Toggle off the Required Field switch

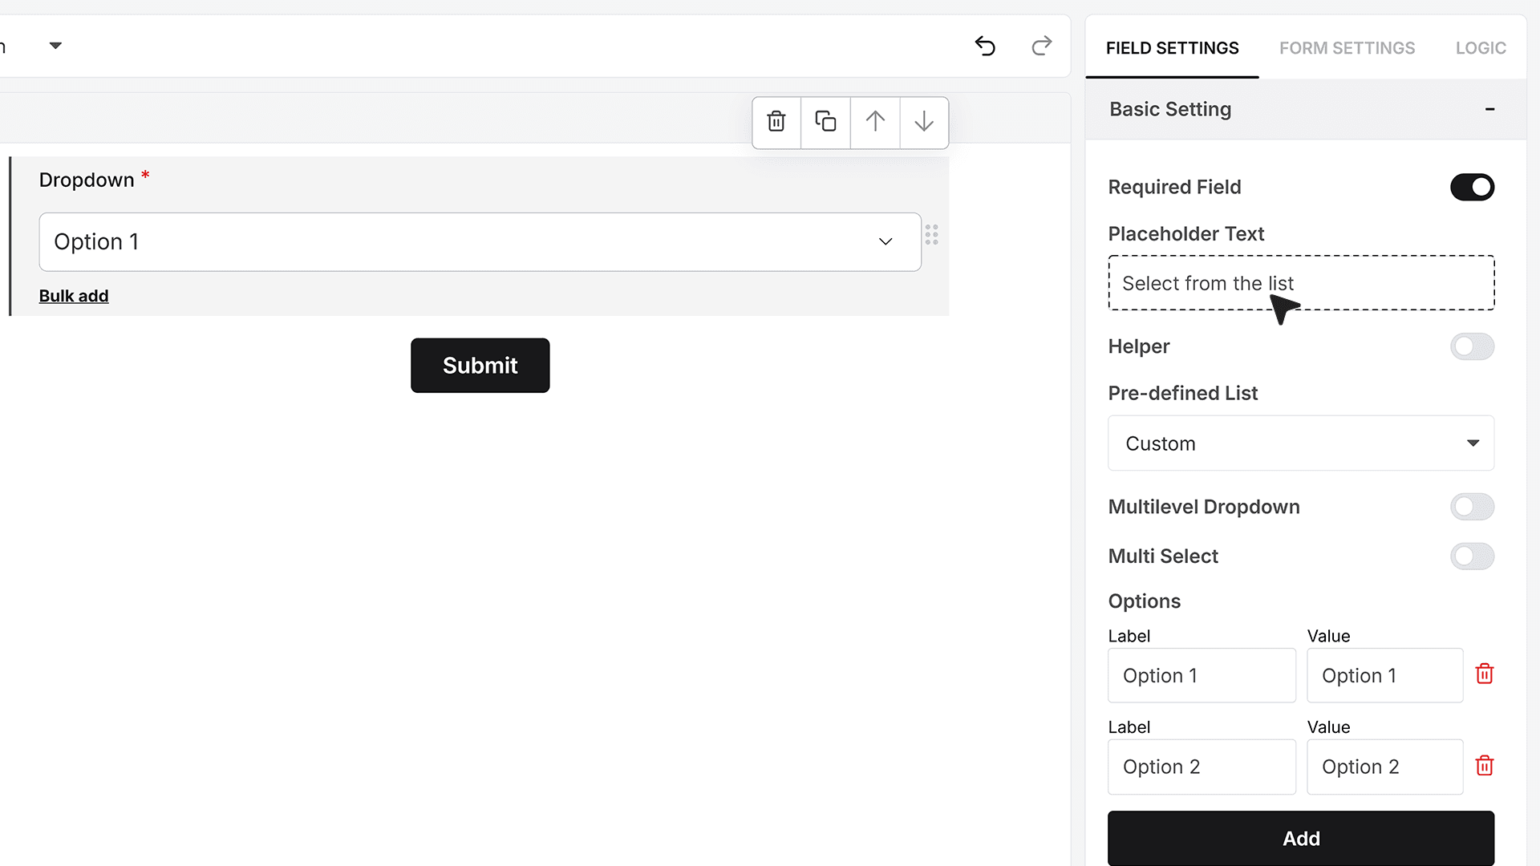click(x=1472, y=187)
